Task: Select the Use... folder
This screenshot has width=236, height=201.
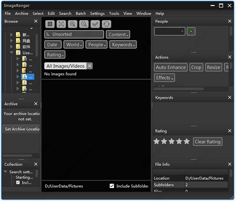Action: pos(24,53)
